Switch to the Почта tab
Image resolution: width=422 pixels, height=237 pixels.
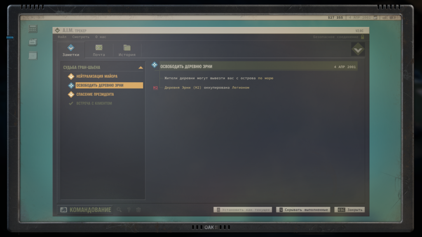pyautogui.click(x=99, y=50)
